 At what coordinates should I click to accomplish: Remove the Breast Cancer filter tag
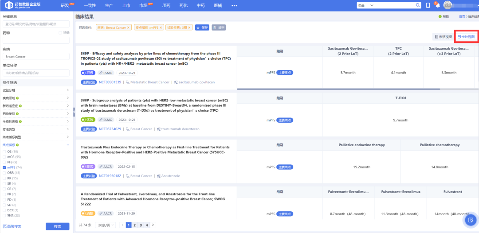coord(129,27)
